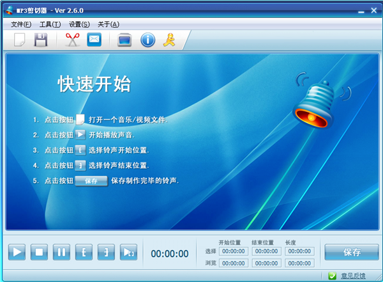Play the selected segment with the bracketed play button
Viewport: 383px width, 282px height.
pos(128,252)
